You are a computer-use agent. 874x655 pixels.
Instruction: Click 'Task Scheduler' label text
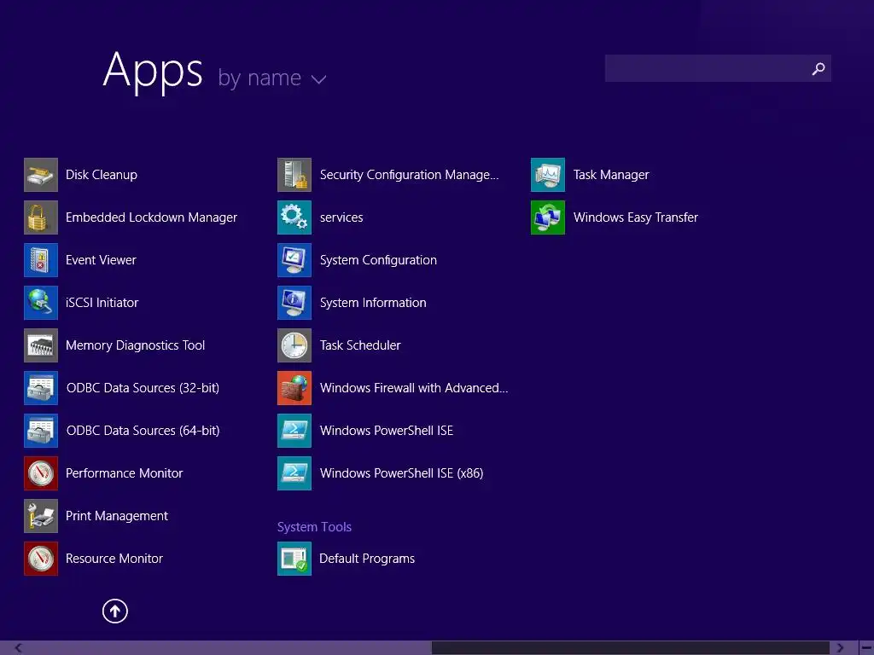[360, 345]
